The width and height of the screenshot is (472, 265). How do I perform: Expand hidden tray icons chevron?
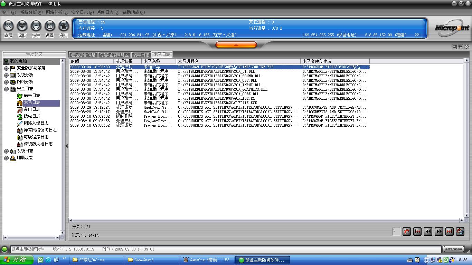click(x=427, y=260)
